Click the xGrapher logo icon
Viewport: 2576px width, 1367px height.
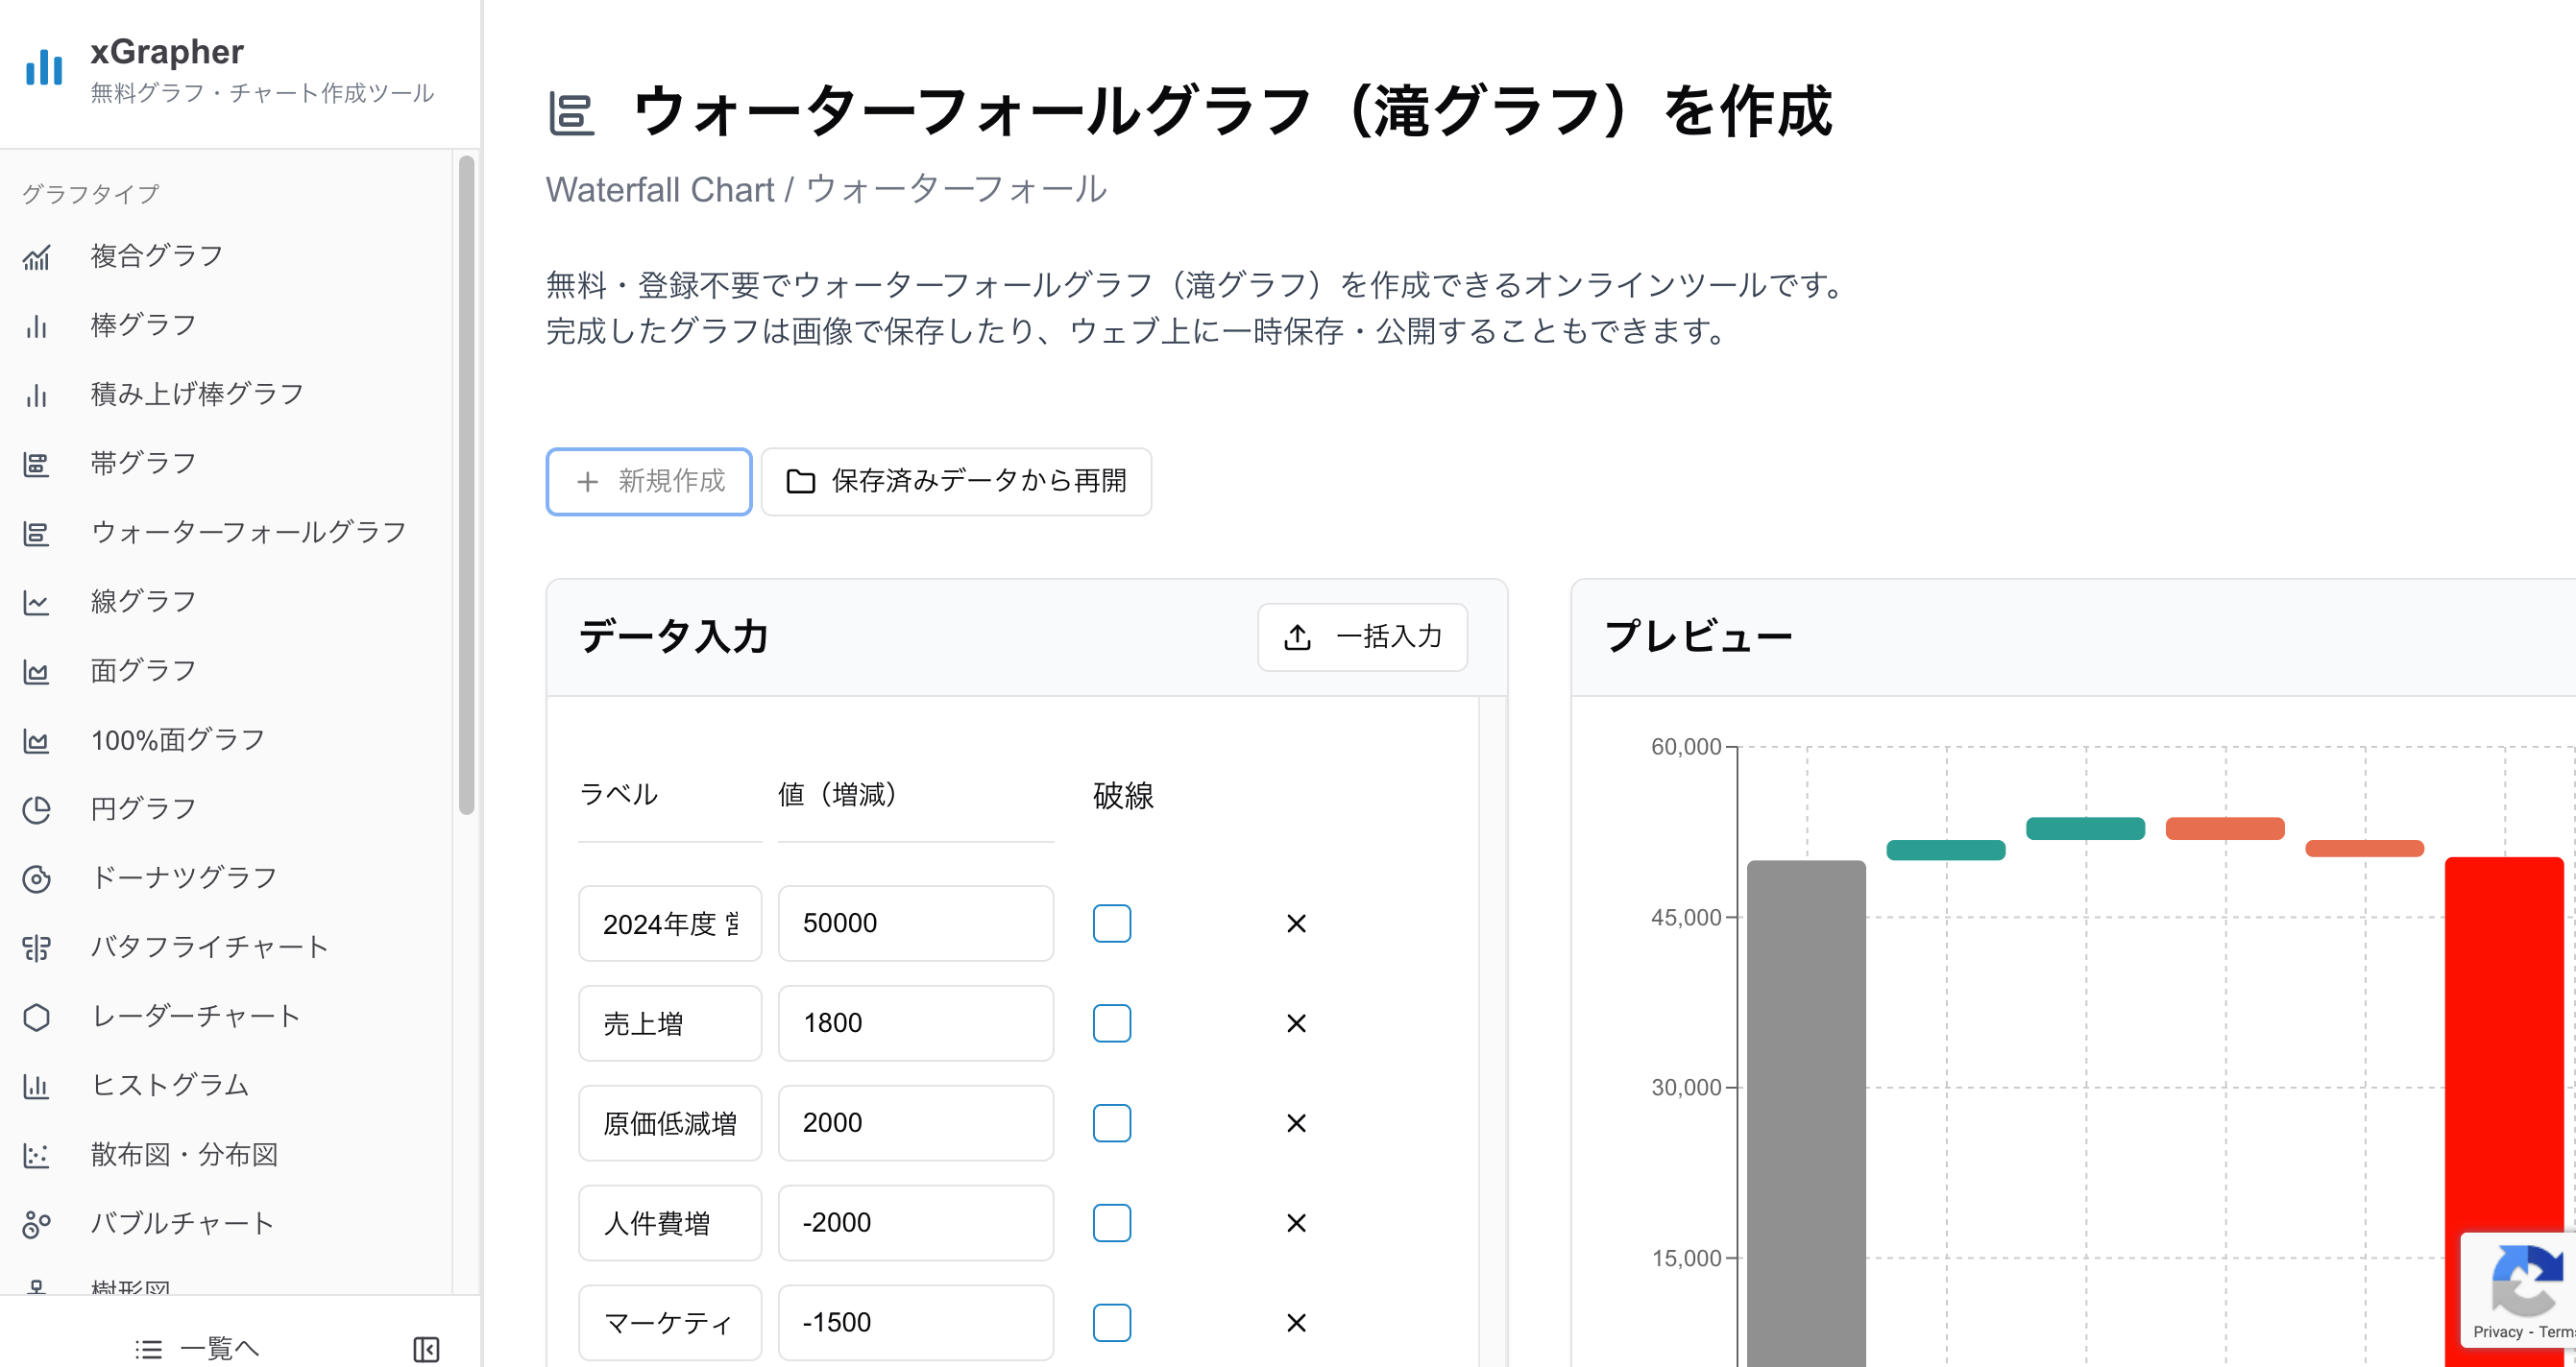point(44,69)
